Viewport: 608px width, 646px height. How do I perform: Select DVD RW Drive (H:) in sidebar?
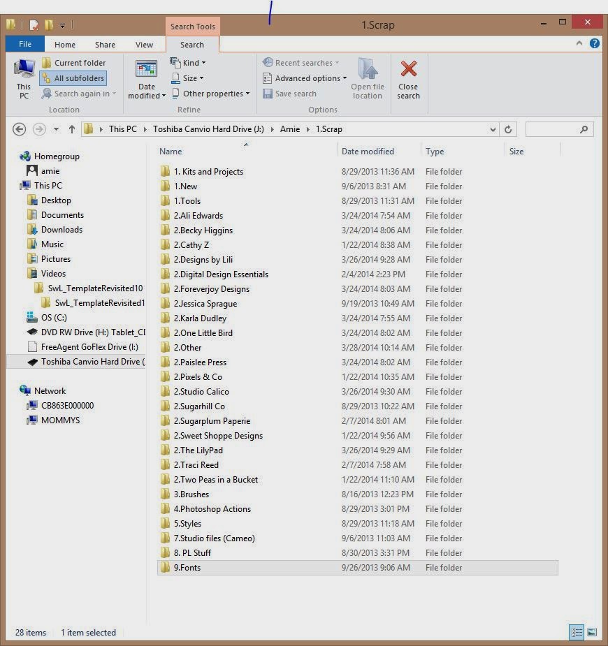point(86,332)
